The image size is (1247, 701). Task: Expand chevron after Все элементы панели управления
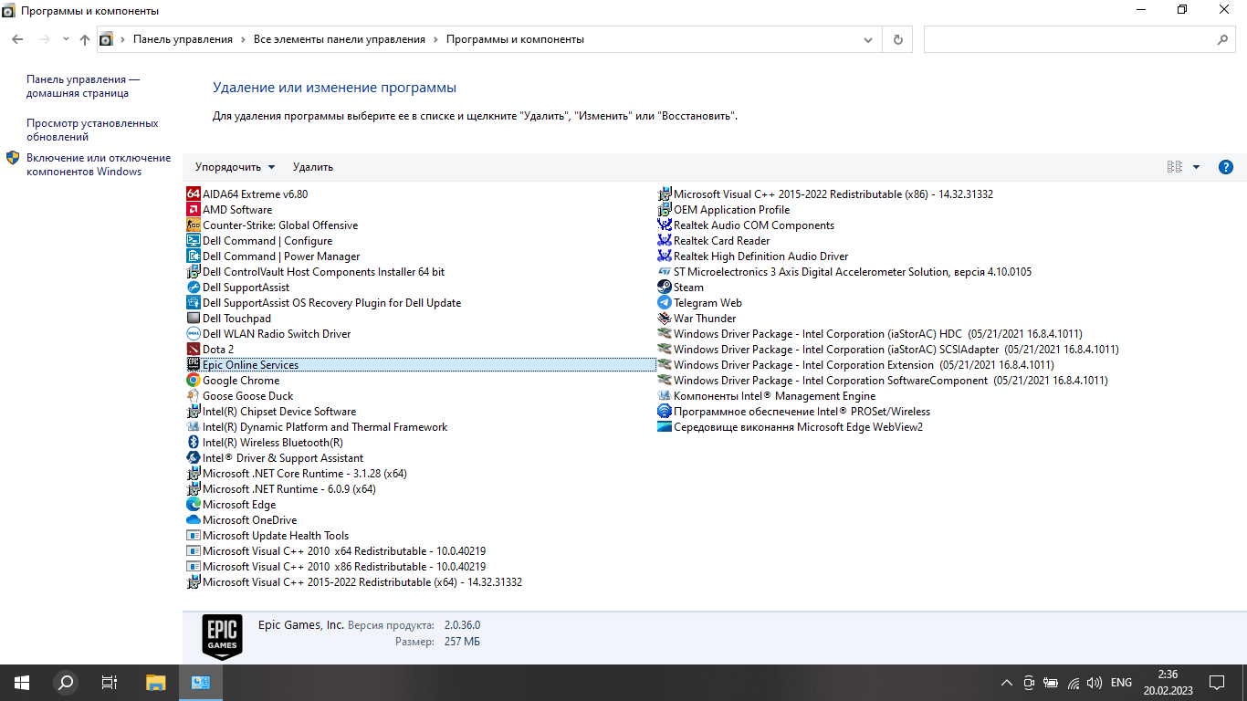[x=436, y=39]
